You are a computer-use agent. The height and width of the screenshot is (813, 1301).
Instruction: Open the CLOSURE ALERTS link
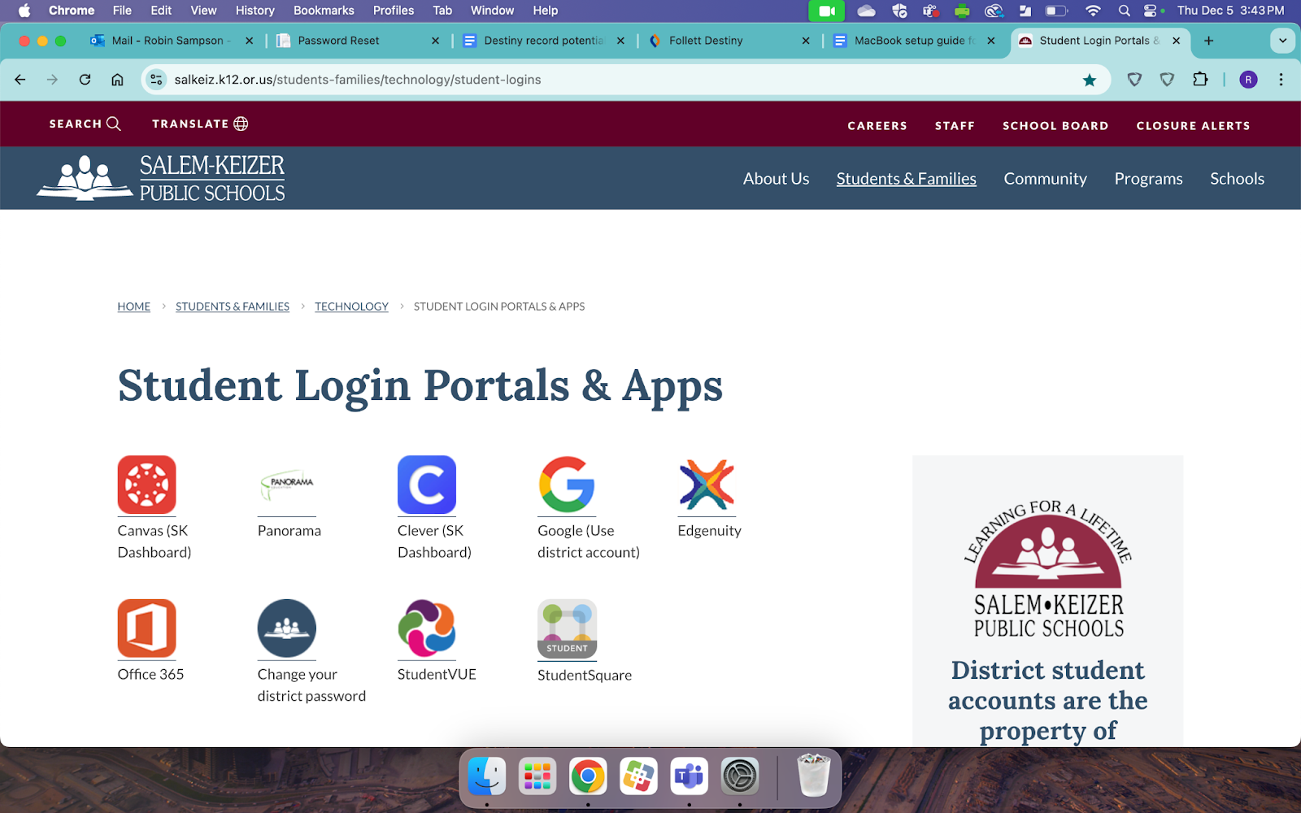[1193, 126]
